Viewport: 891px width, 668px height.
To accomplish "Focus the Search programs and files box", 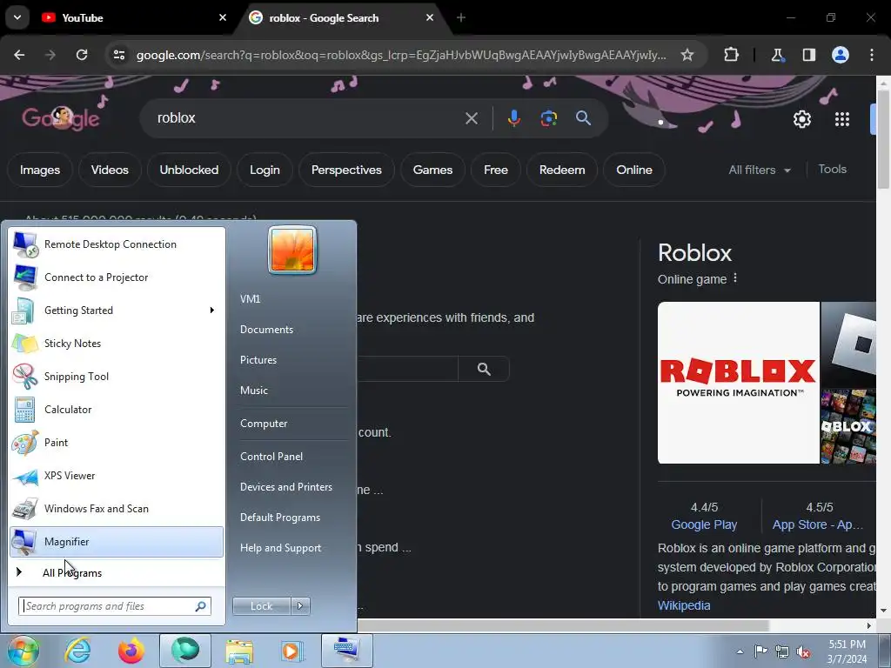I will click(114, 606).
